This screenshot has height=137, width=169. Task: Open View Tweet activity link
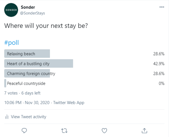[x=29, y=117]
